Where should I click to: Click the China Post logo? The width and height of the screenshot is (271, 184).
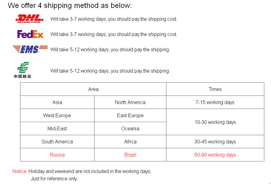pos(23,70)
